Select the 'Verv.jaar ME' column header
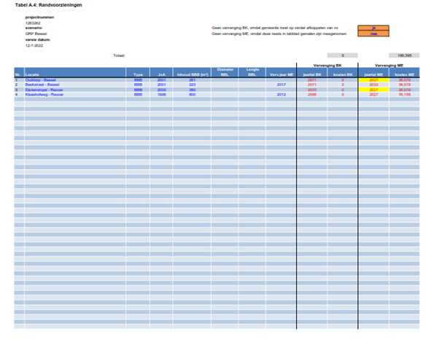 tap(281, 74)
